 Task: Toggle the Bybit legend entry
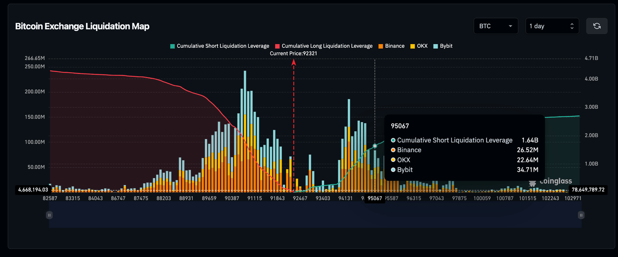(443, 46)
